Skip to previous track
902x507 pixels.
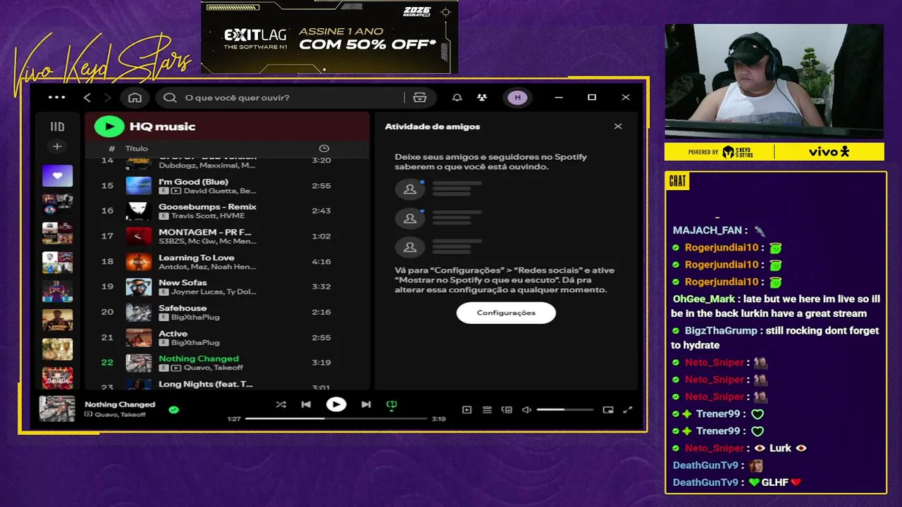[x=306, y=404]
